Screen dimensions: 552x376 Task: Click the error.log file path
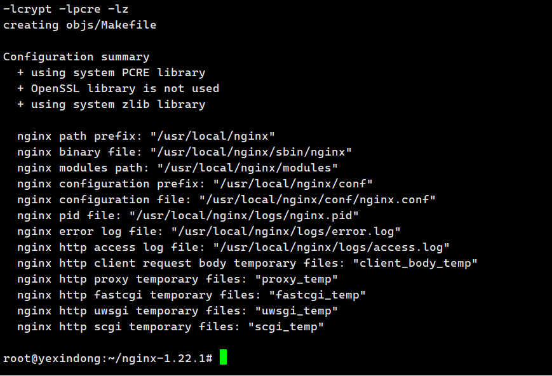[286, 231]
